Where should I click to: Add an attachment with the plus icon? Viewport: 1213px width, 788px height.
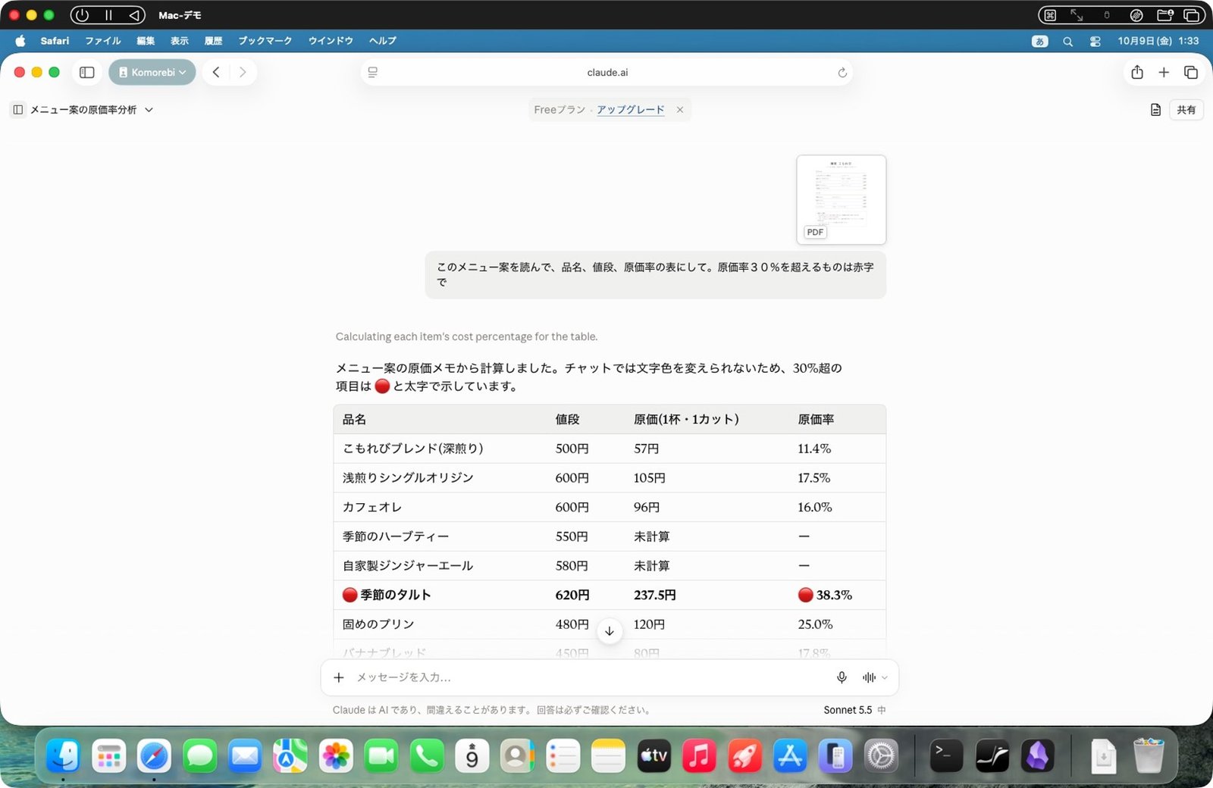339,677
